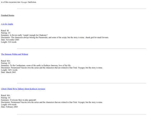The image size is (163, 122).
Task: Click the divider below 'Date: March 2003'
Action: click(81, 83)
